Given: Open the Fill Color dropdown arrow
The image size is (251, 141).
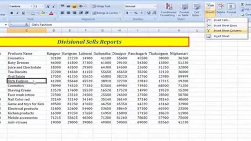Looking at the screenshot, I should 46,13.
